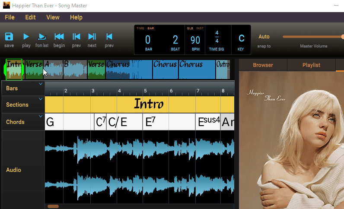Select the E7 chord block
This screenshot has width=344, height=209.
(x=169, y=122)
